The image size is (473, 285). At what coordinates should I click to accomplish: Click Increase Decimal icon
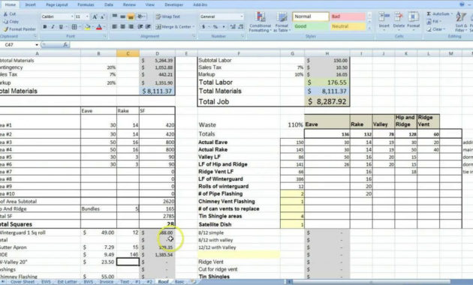coord(233,27)
